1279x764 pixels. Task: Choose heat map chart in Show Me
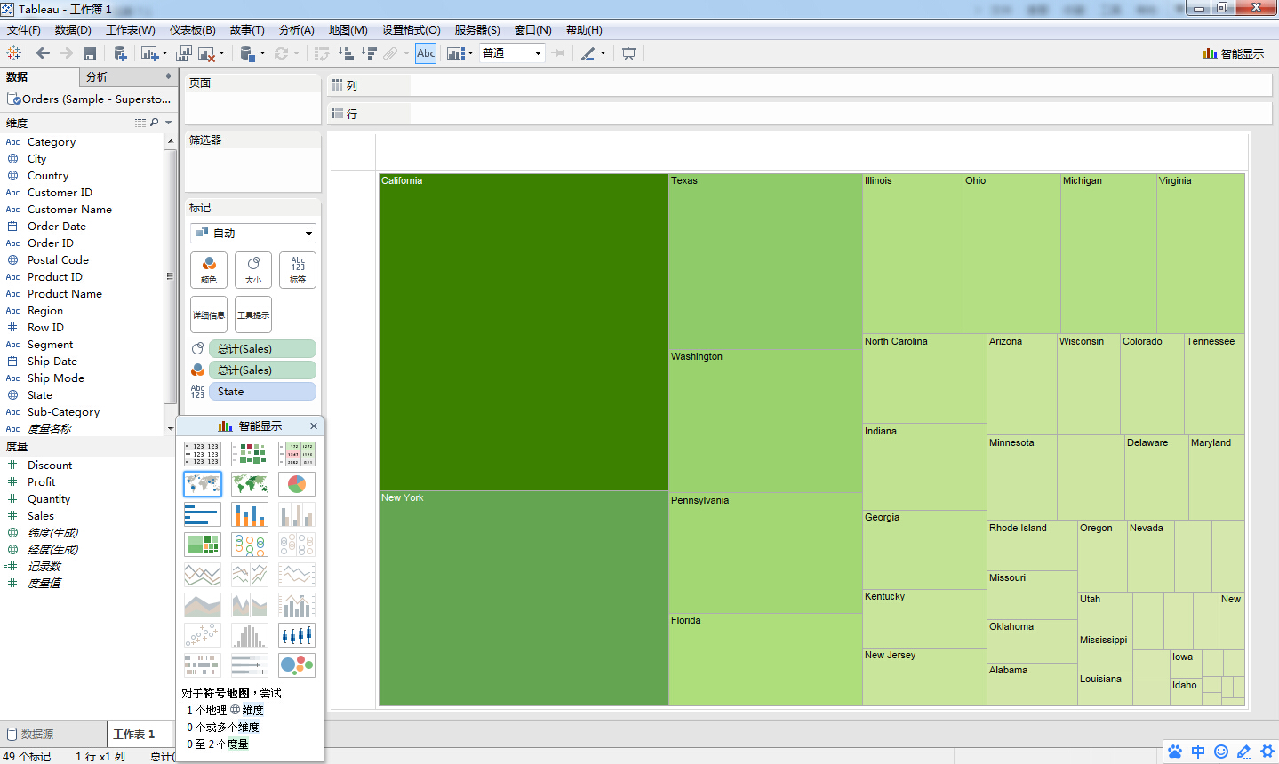[x=250, y=454]
